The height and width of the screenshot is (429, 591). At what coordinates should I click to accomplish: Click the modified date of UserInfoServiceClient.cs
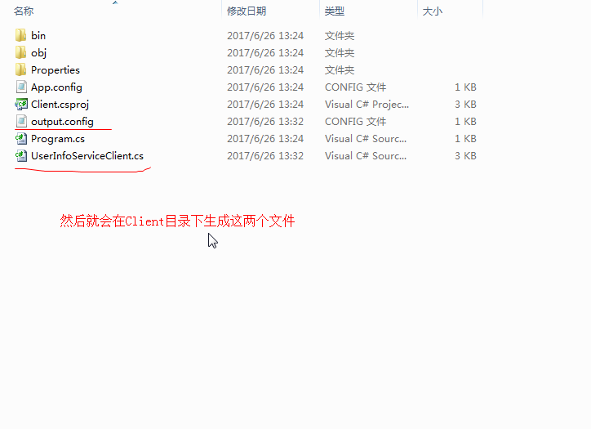pos(265,156)
